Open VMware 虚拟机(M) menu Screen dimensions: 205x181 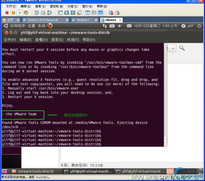point(56,6)
